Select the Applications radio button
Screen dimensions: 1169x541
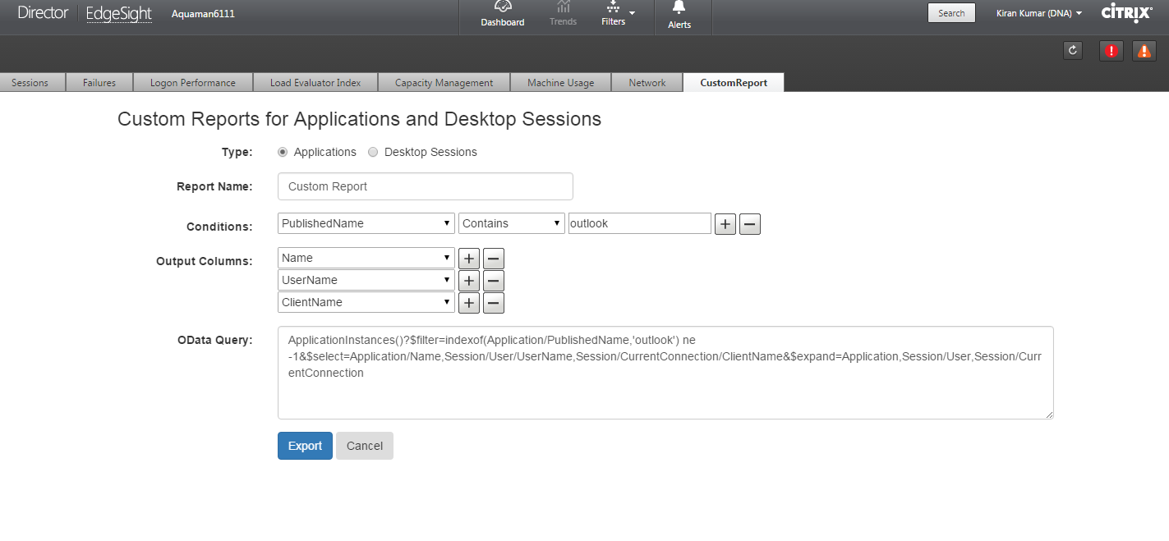(283, 152)
